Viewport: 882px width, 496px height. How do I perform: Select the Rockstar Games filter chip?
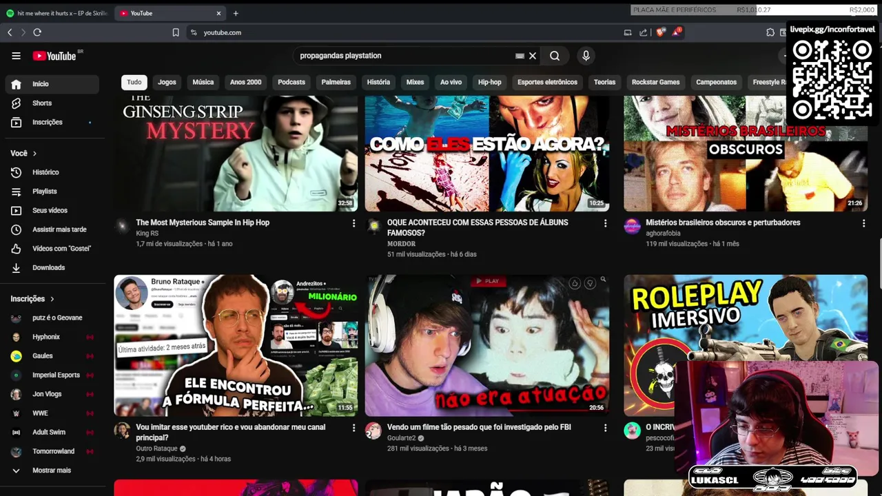(655, 82)
